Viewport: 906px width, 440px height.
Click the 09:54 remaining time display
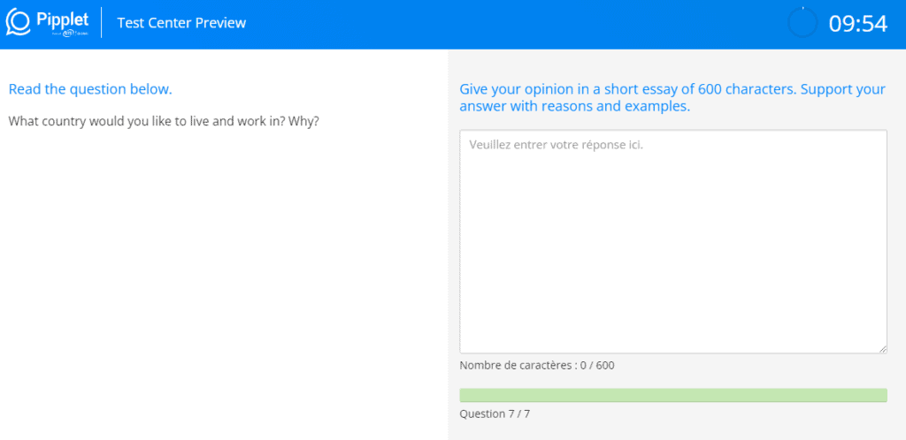(x=858, y=24)
